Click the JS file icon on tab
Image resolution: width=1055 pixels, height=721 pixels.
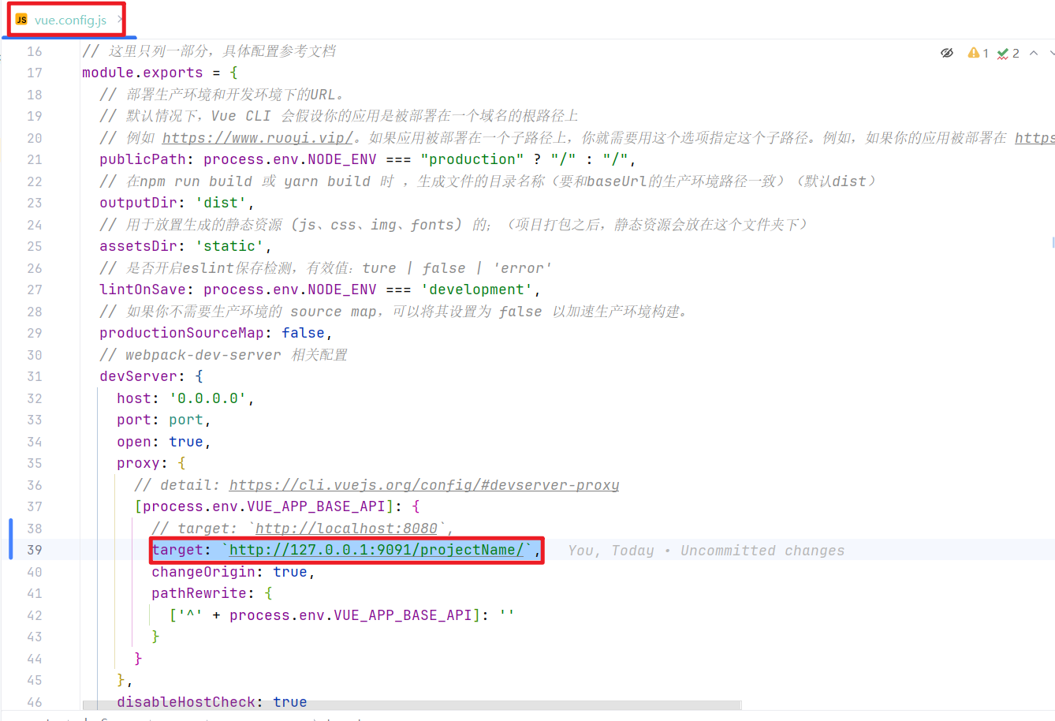pos(21,20)
